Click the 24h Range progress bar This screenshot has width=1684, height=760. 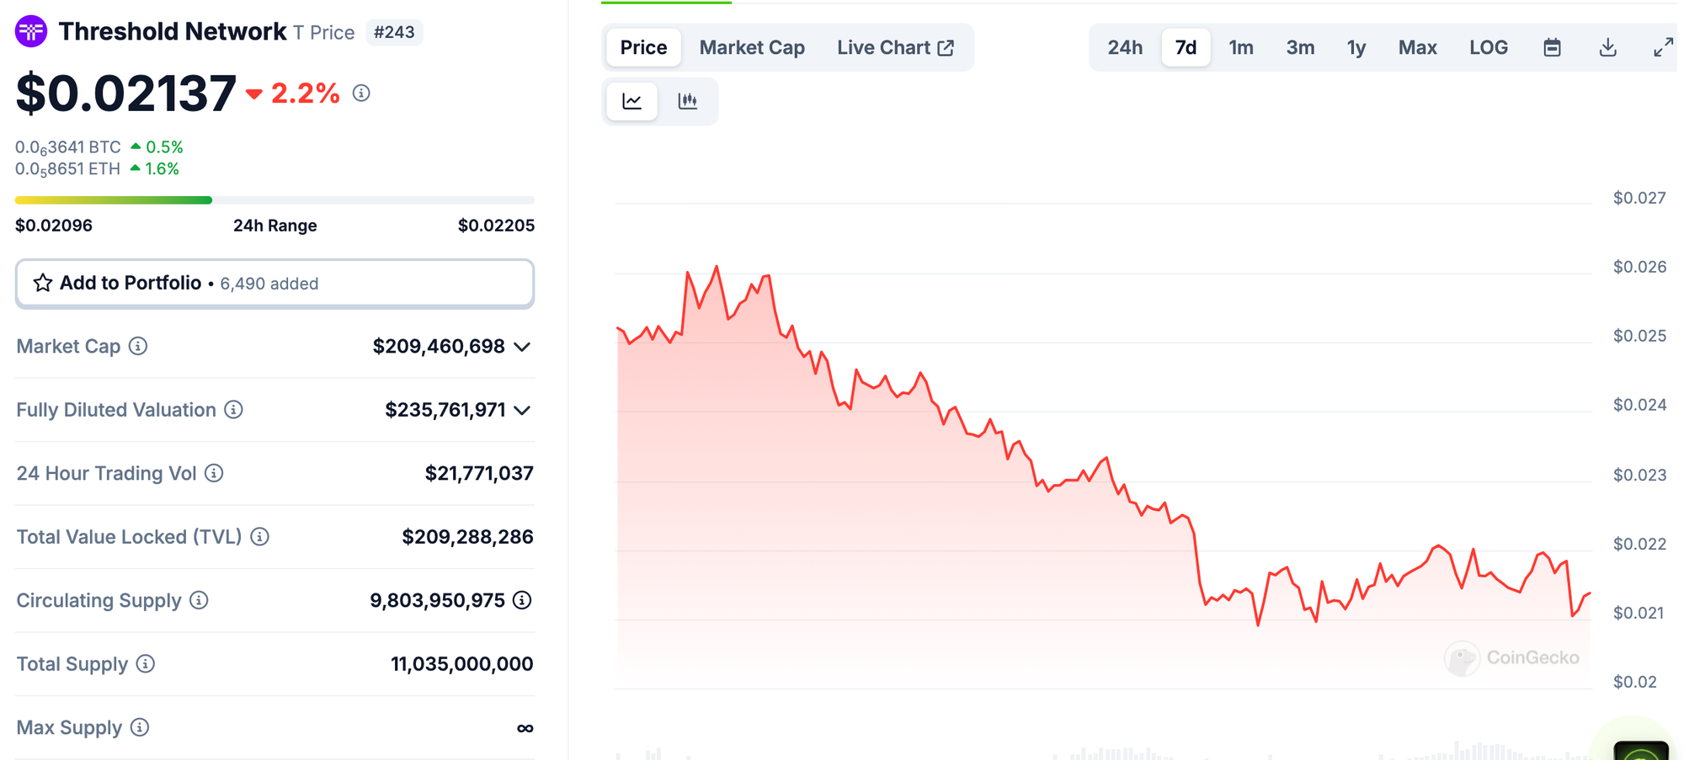(274, 200)
